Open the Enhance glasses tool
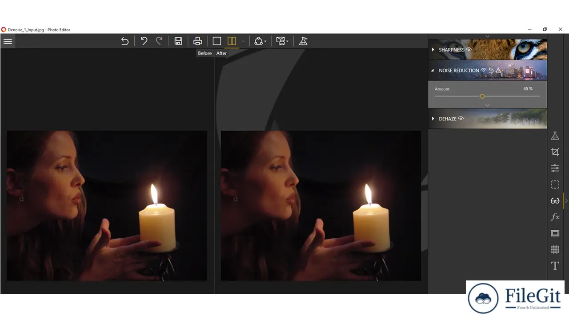569x320 pixels. tap(555, 201)
